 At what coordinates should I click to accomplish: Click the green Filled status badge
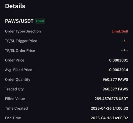[40, 21]
